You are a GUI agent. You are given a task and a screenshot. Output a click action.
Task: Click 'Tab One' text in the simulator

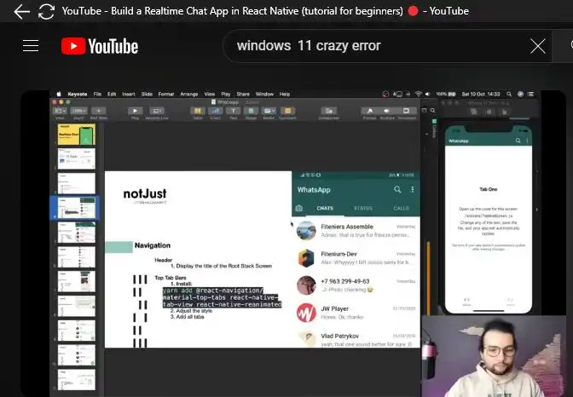point(489,189)
